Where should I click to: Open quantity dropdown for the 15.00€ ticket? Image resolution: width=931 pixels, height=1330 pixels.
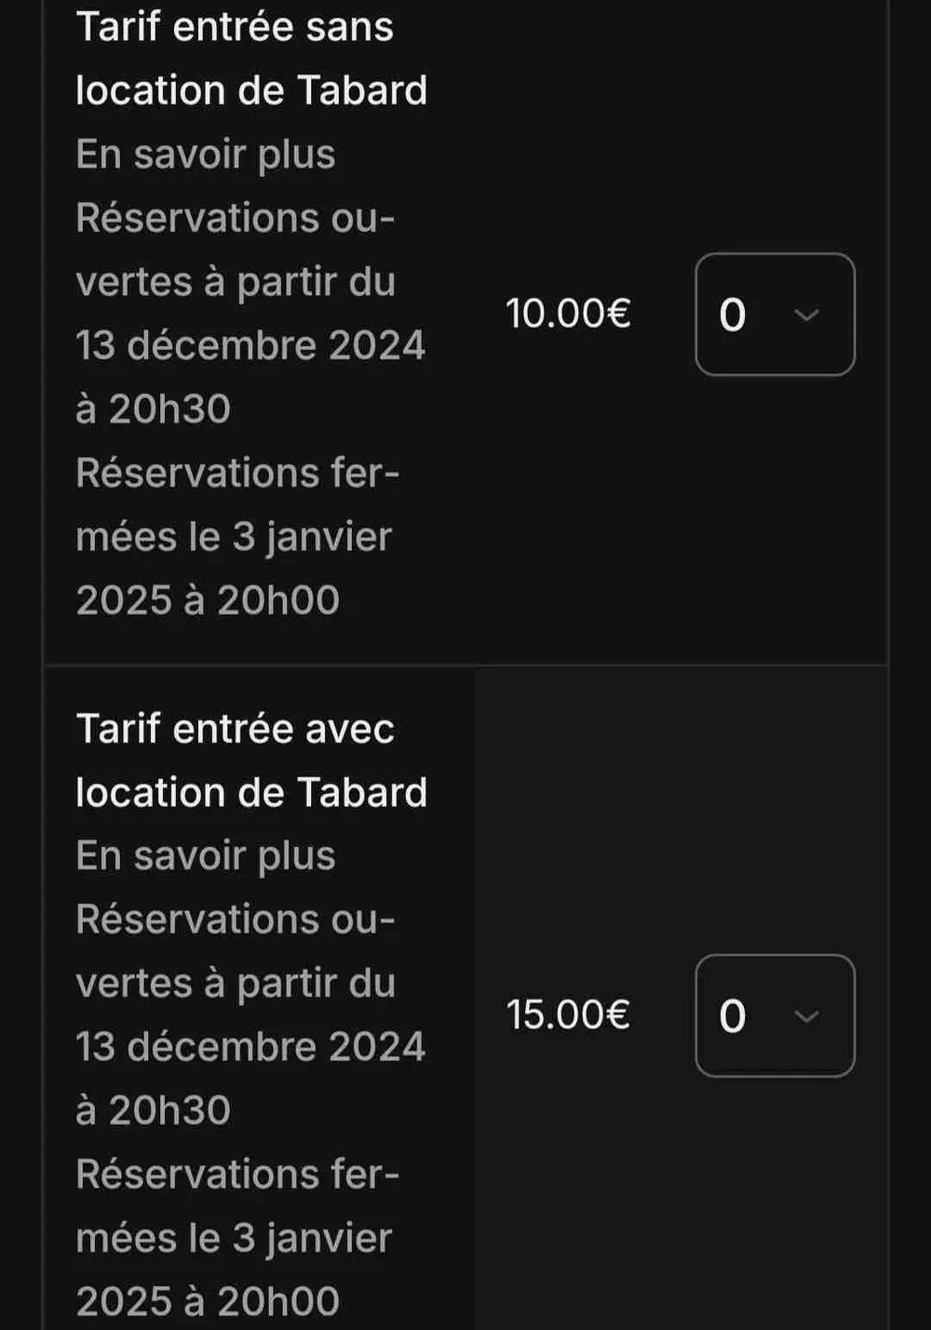coord(775,1015)
